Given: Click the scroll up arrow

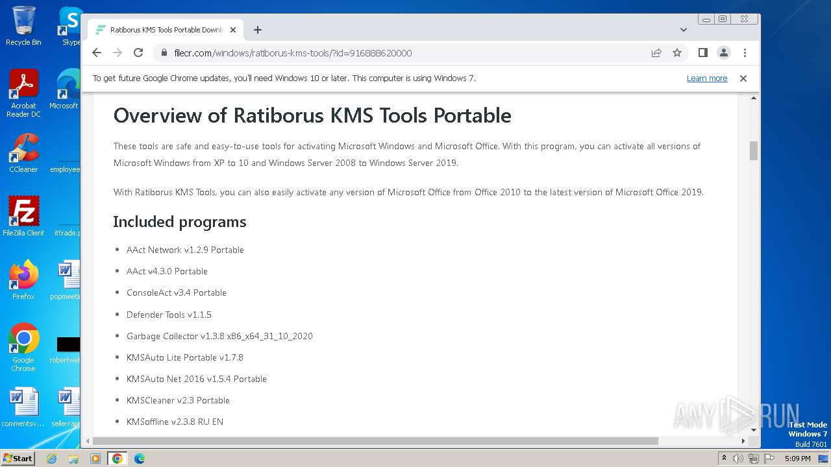Looking at the screenshot, I should pos(754,98).
